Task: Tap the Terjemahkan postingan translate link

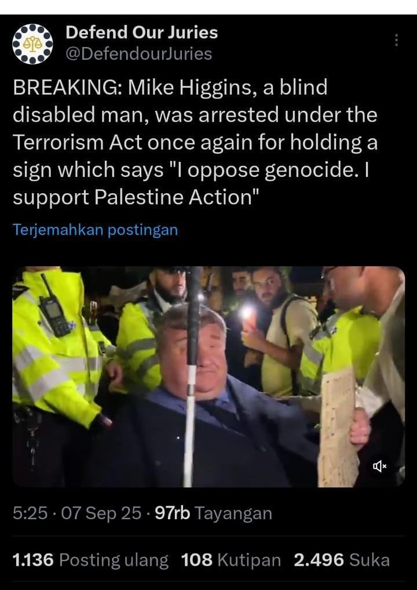Action: (96, 230)
